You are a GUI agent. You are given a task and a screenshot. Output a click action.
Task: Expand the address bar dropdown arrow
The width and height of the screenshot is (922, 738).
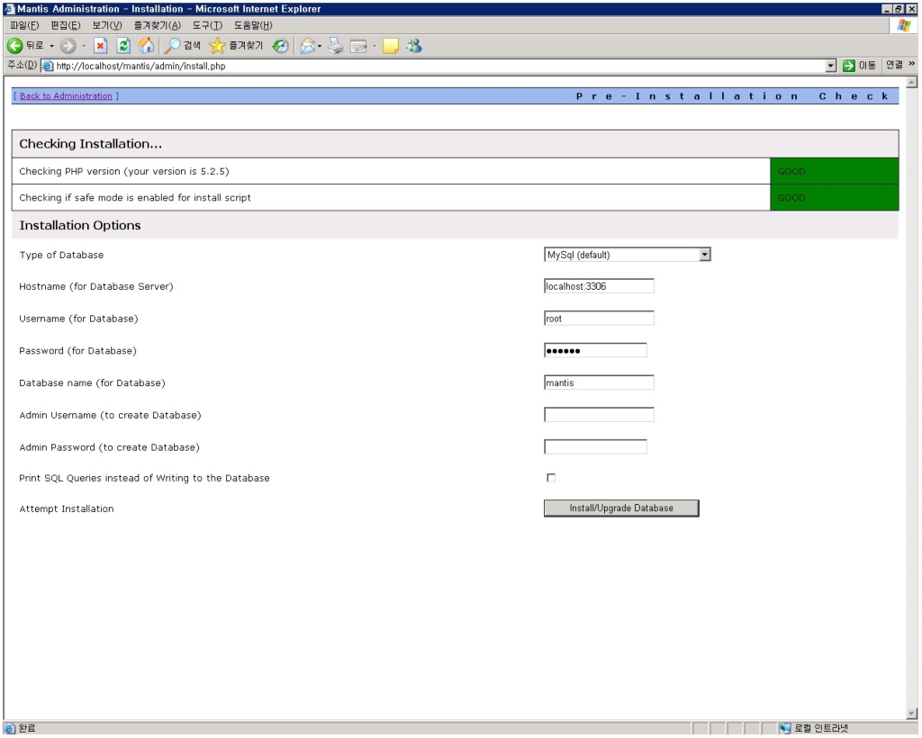(x=831, y=66)
